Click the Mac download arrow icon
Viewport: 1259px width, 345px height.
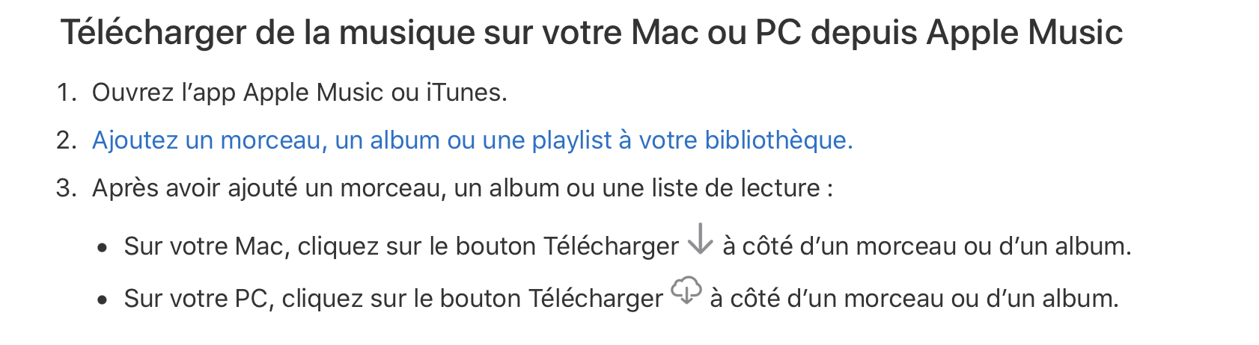coord(700,238)
